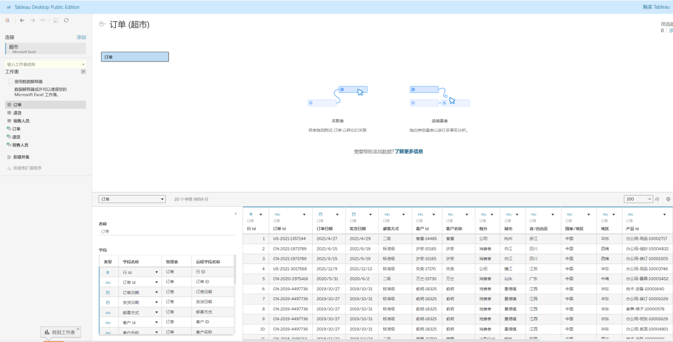This screenshot has height=342, width=673.
Task: Refresh the data source with the circular arrow
Action: pyautogui.click(x=66, y=20)
